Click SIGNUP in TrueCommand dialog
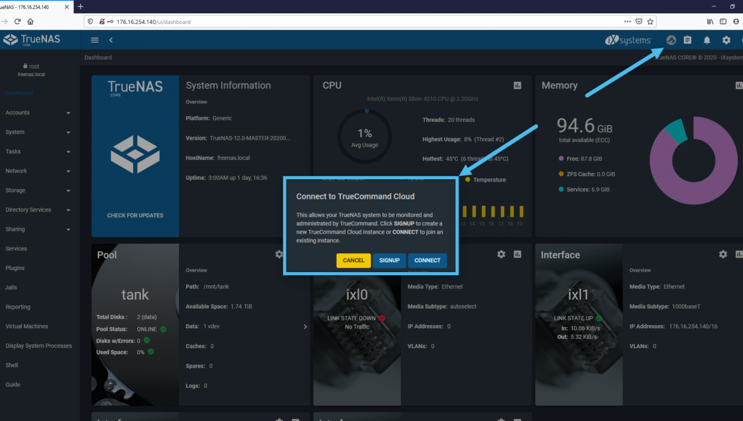743x421 pixels. (x=389, y=260)
